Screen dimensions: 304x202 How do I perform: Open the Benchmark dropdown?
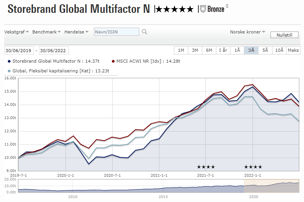click(x=46, y=32)
